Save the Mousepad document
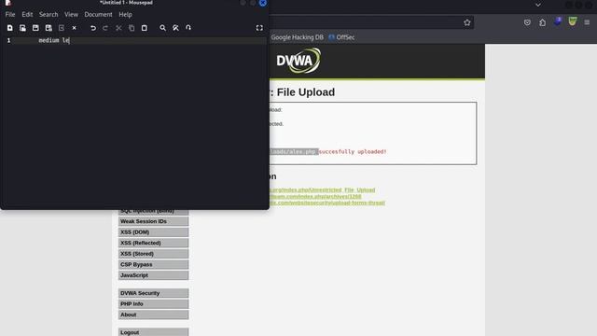597x336 pixels. coord(35,28)
